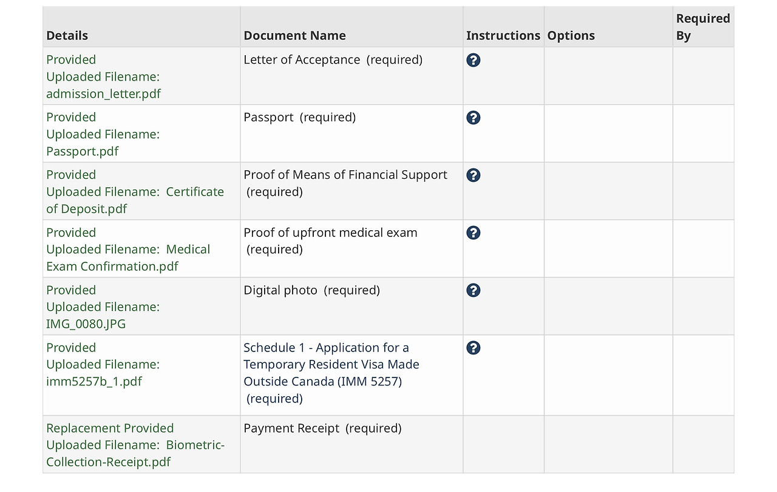Image resolution: width=777 pixels, height=492 pixels.
Task: Click the Passport instructions help icon
Action: 473,118
